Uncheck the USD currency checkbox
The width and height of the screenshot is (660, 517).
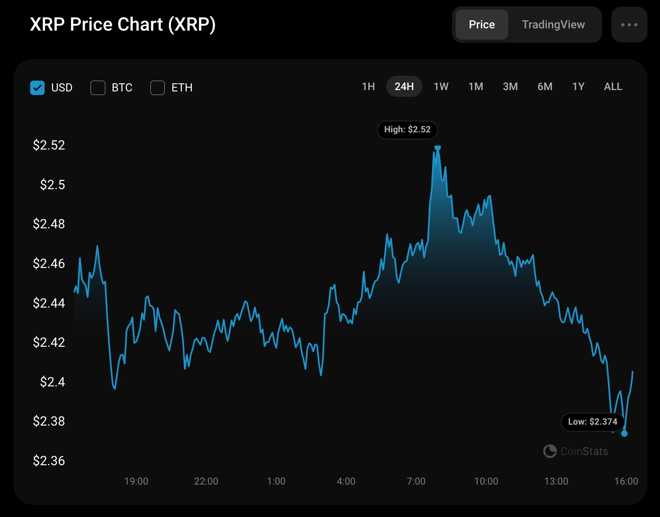37,87
